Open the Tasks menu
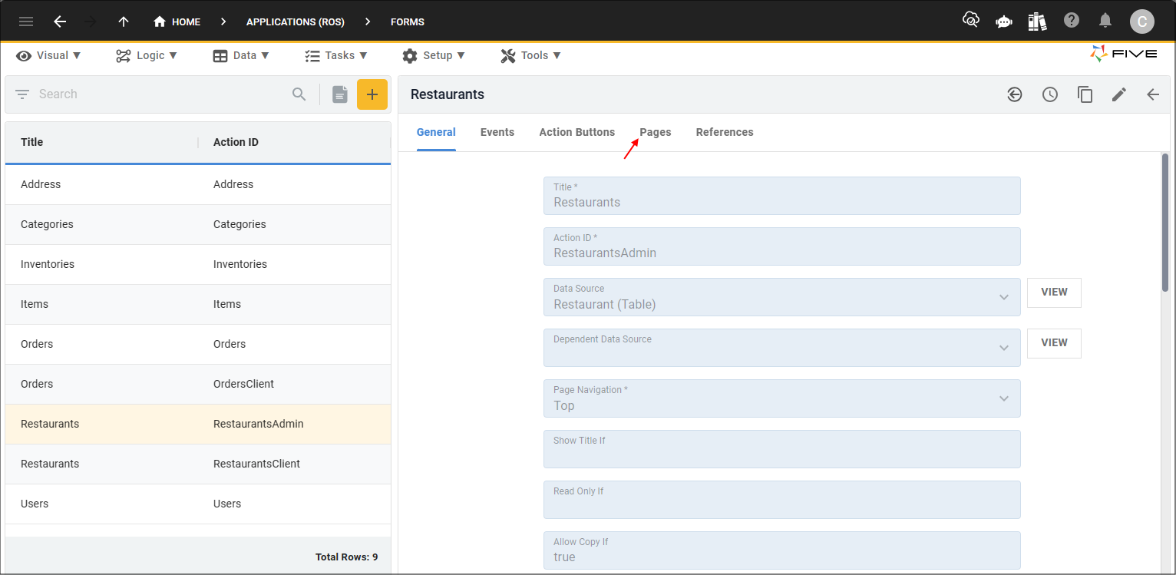The image size is (1176, 575). [x=336, y=55]
